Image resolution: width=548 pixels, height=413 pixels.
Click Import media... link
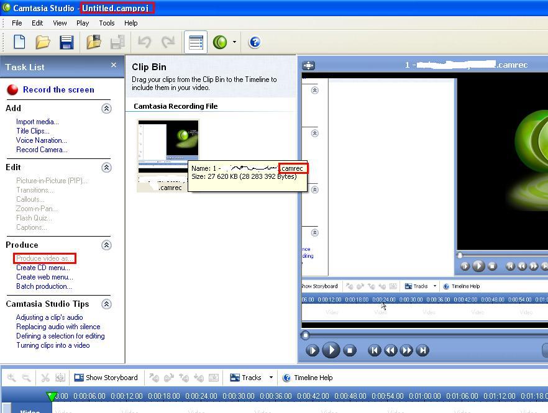[x=37, y=122]
